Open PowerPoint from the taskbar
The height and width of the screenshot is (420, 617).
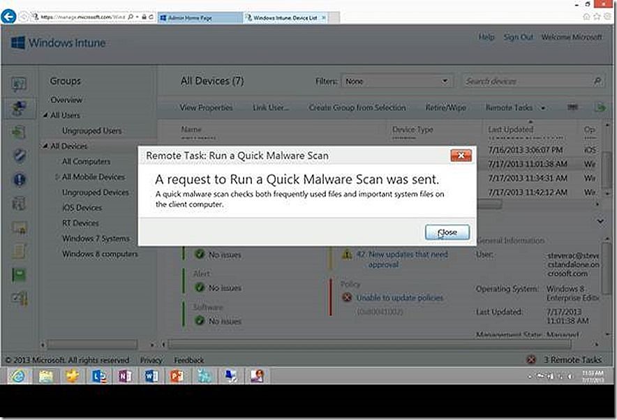177,376
